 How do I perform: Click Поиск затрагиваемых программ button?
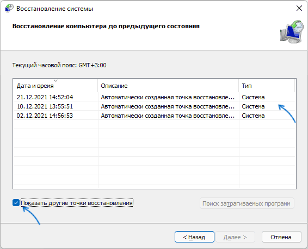point(247,203)
